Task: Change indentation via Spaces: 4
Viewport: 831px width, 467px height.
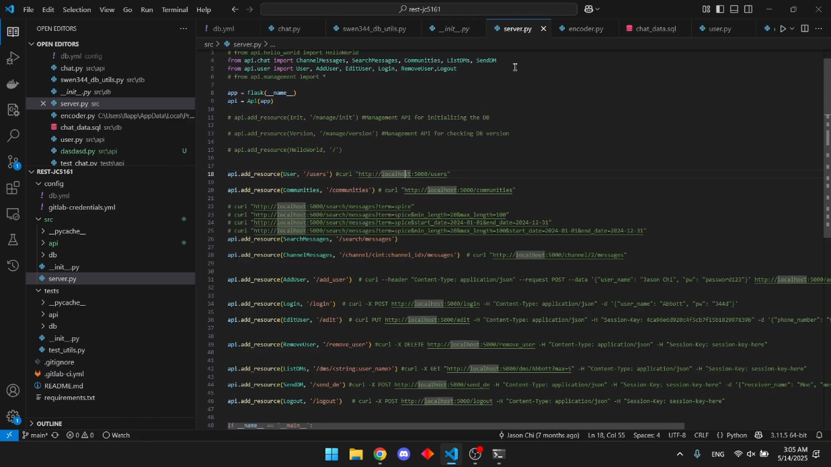Action: pos(647,435)
